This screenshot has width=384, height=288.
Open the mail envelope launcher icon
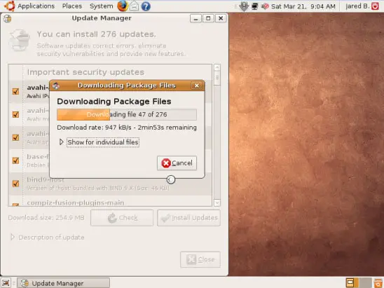click(x=135, y=6)
